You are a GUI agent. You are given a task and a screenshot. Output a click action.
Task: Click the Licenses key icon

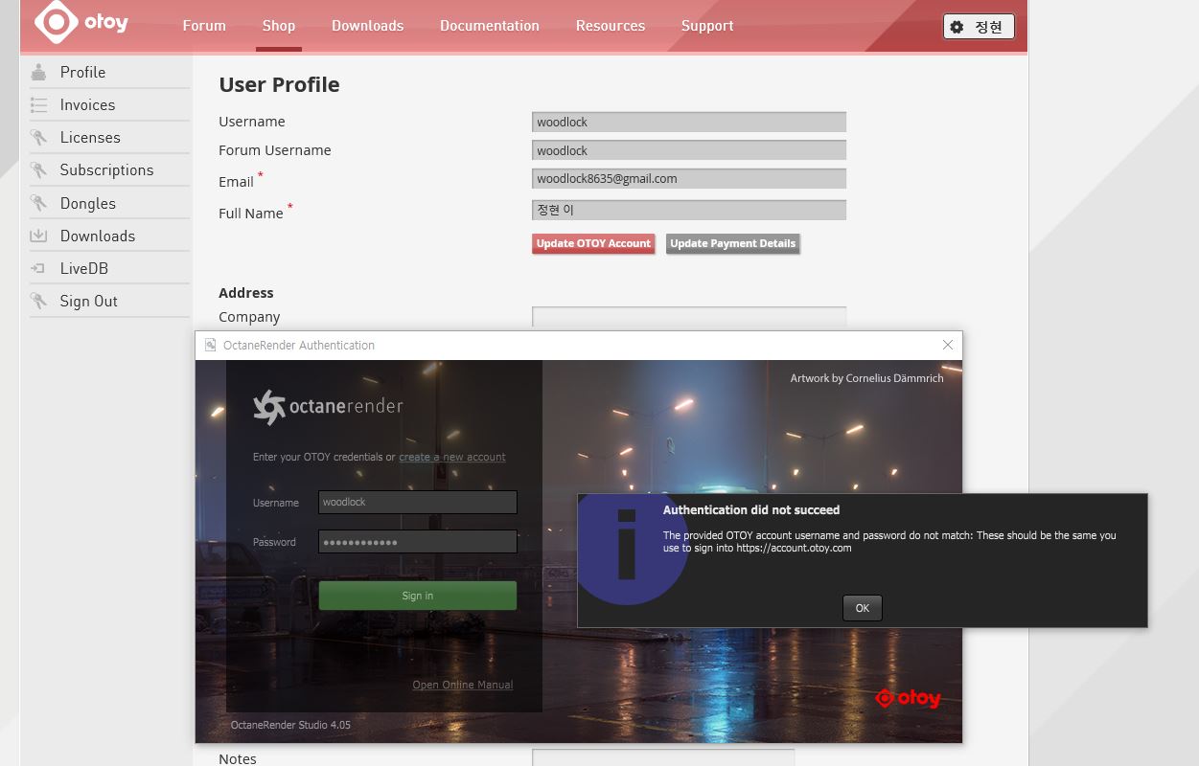click(x=38, y=138)
